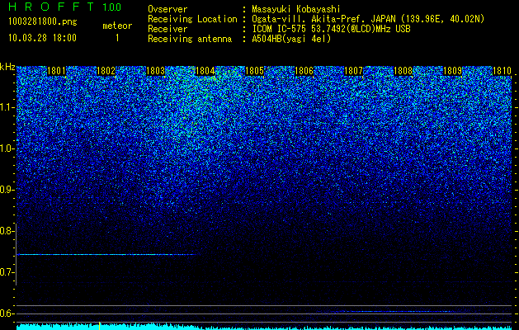Click the date stamp 10.03.28 18:00

42,38
